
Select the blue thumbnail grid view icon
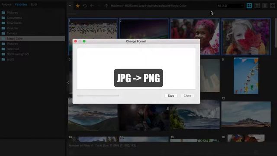pyautogui.click(x=249, y=6)
